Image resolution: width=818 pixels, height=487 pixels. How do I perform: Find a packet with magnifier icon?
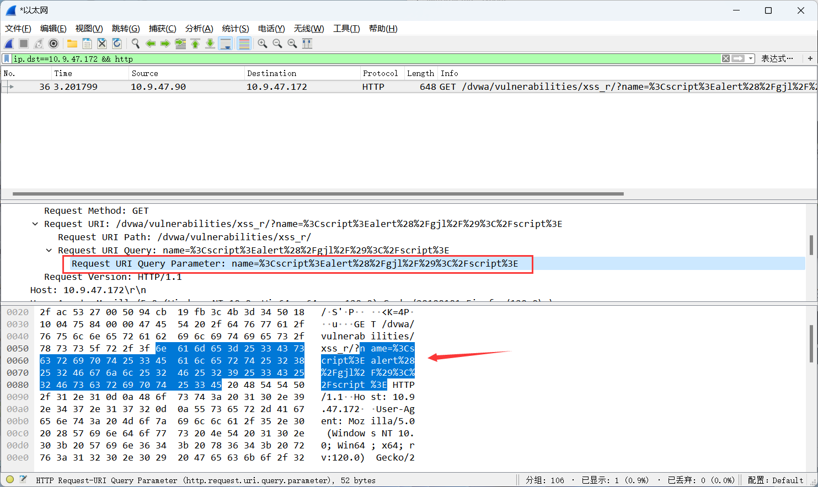(135, 44)
